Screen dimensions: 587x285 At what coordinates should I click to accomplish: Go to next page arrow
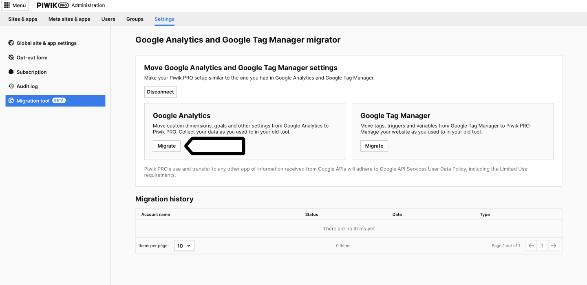[553, 245]
